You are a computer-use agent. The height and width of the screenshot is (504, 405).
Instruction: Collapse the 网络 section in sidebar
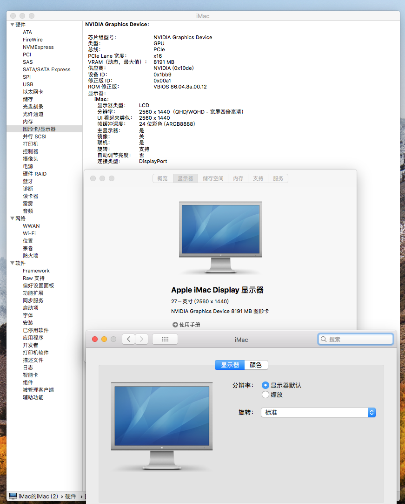click(x=12, y=218)
